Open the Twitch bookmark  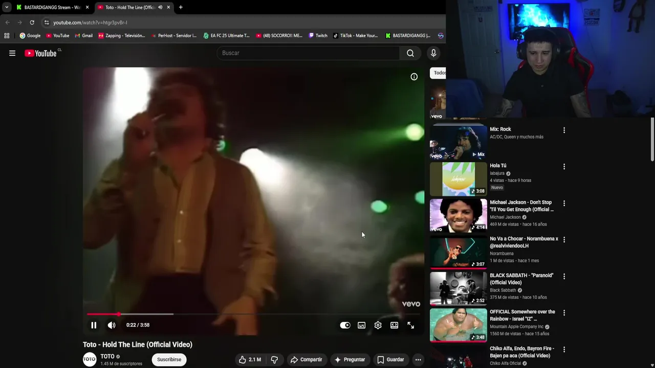click(x=318, y=36)
